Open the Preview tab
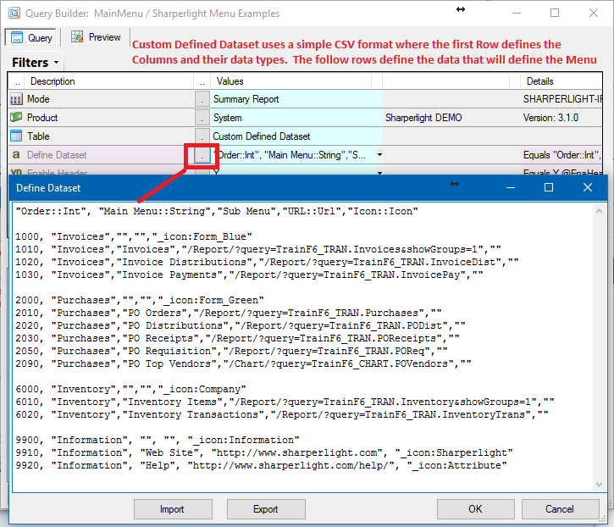 click(96, 37)
